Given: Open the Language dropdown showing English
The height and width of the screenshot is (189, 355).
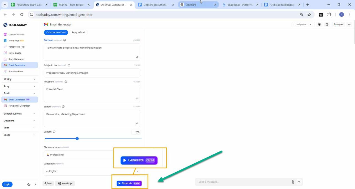Looking at the screenshot, I should pos(92,171).
